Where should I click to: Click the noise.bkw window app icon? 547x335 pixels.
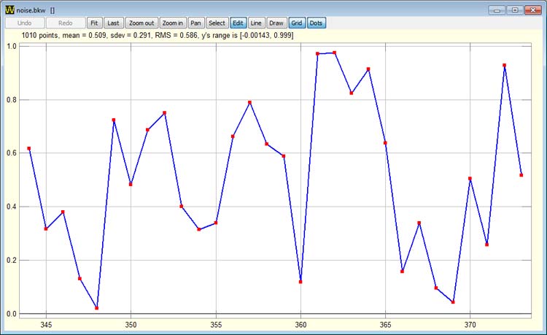click(x=10, y=9)
